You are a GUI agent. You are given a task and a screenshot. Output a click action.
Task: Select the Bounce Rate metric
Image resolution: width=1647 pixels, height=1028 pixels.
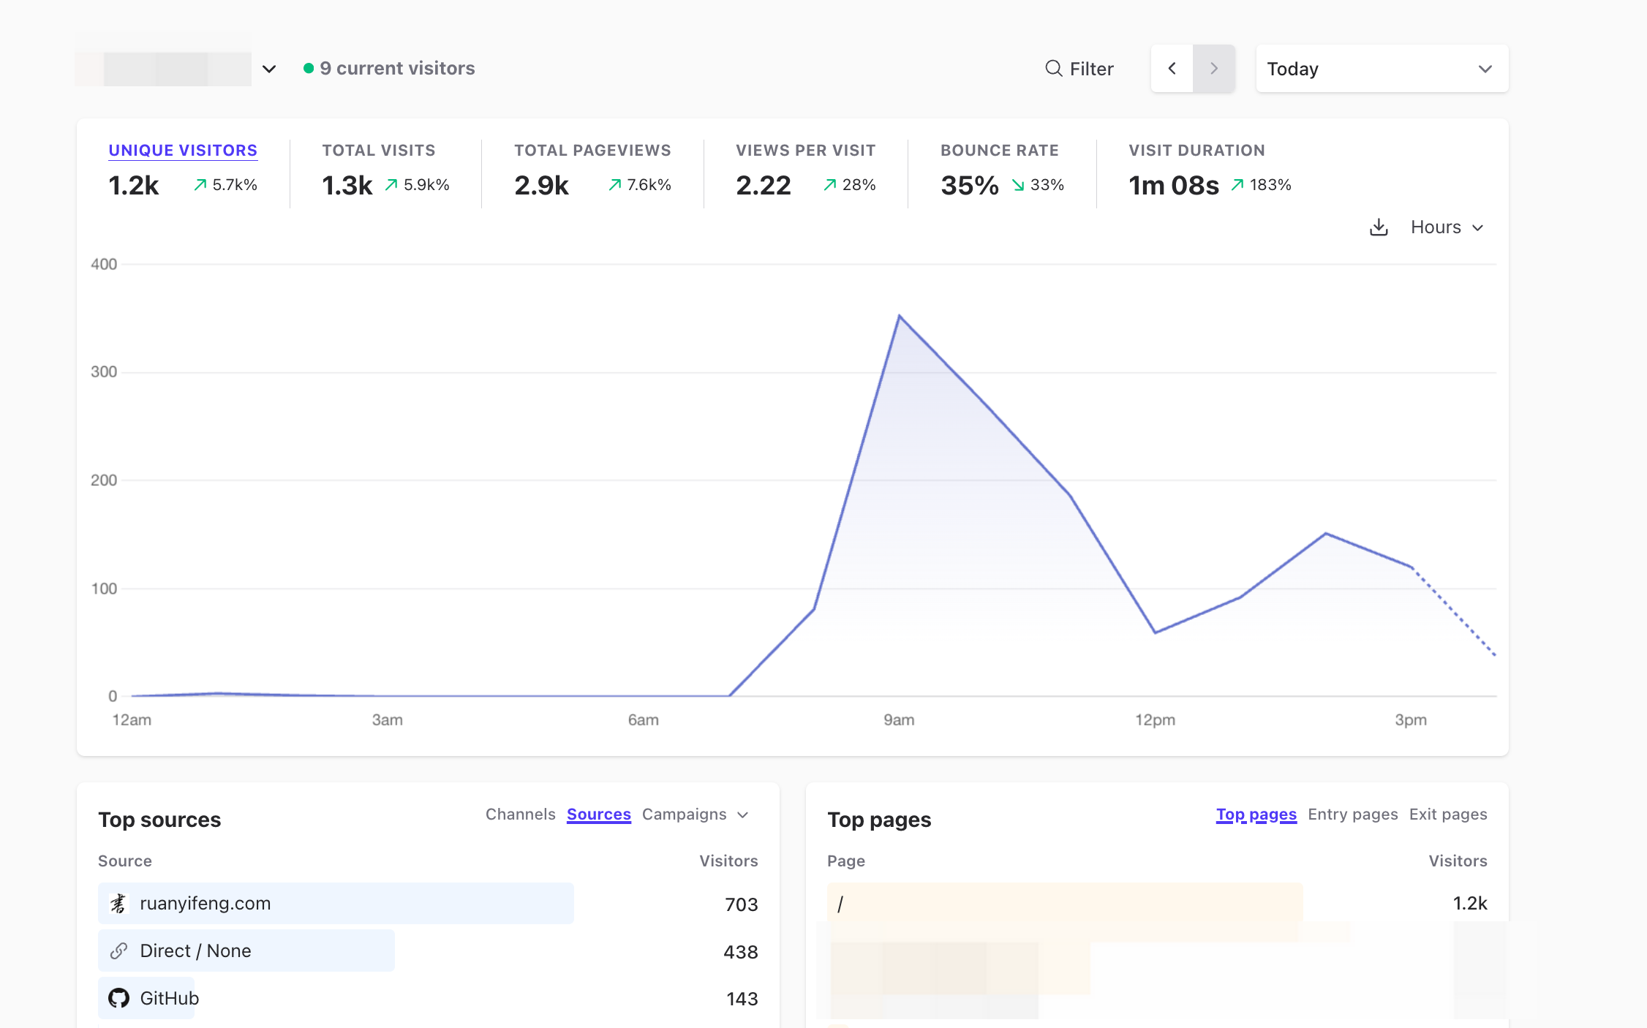coord(1002,170)
